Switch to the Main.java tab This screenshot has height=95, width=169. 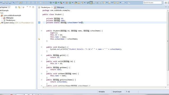tap(59, 7)
